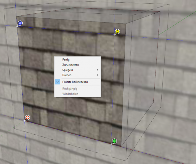Click the green rotate/scale texture pin
Viewport: 196px width, 164px height.
(114, 141)
